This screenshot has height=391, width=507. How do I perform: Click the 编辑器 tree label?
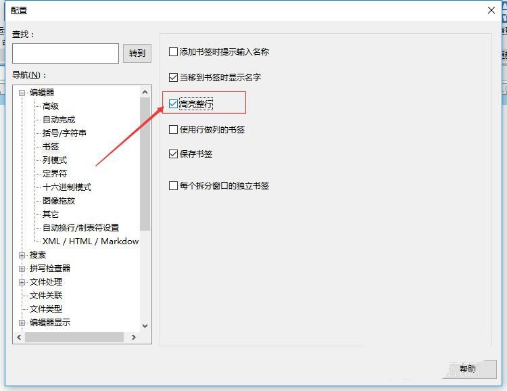[42, 93]
